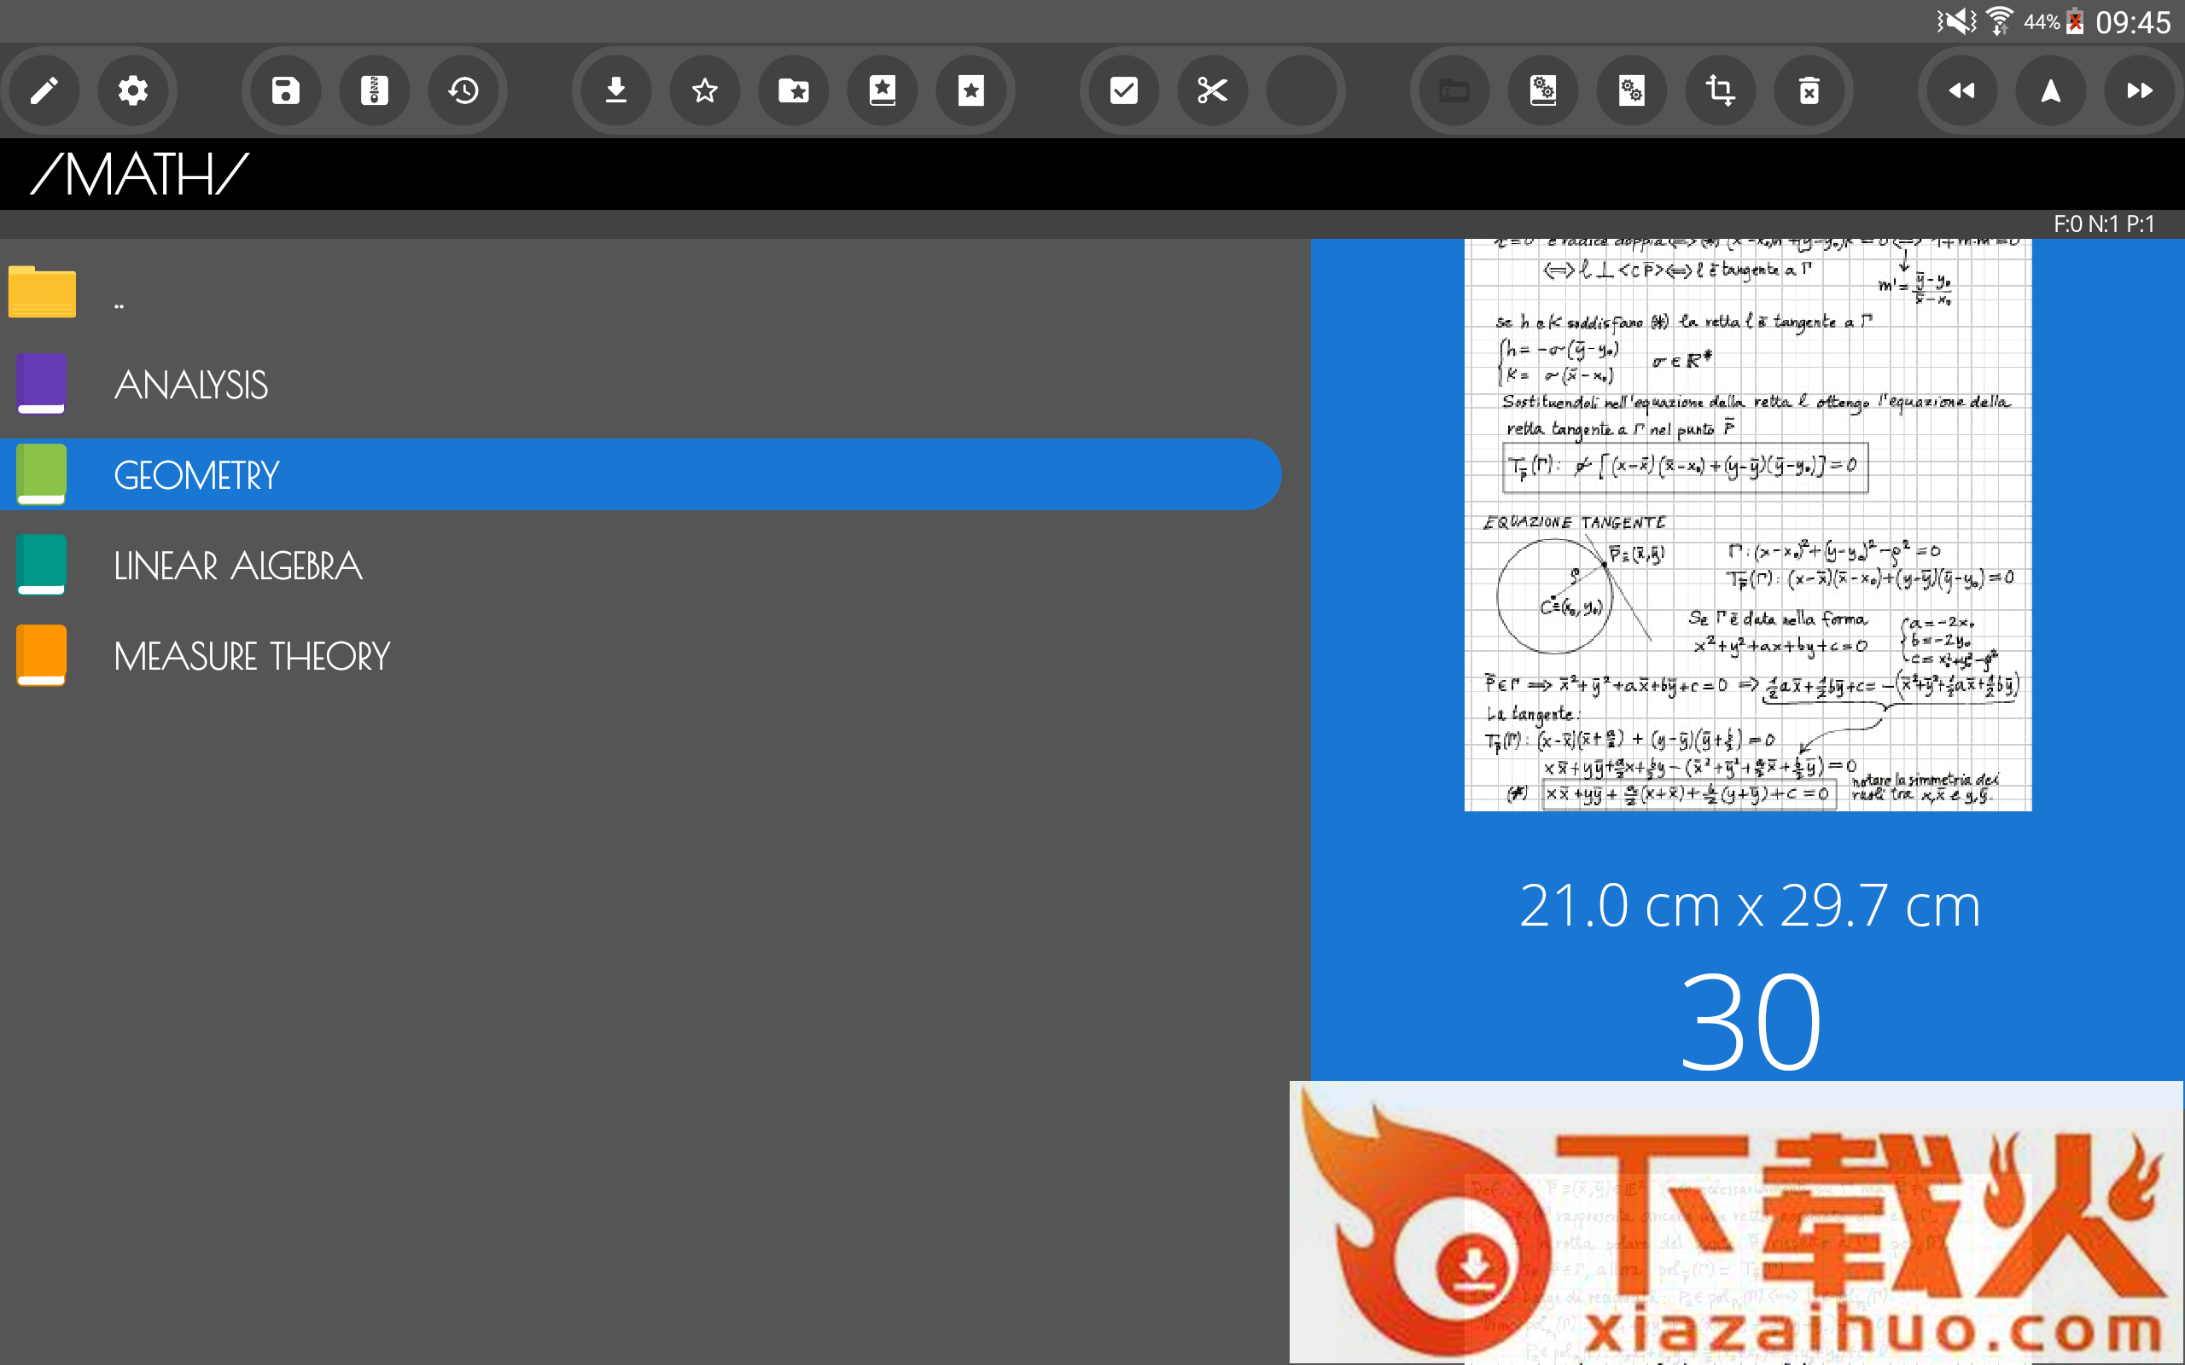Open the history restore icon
Screen dimensions: 2185x1365
[463, 90]
